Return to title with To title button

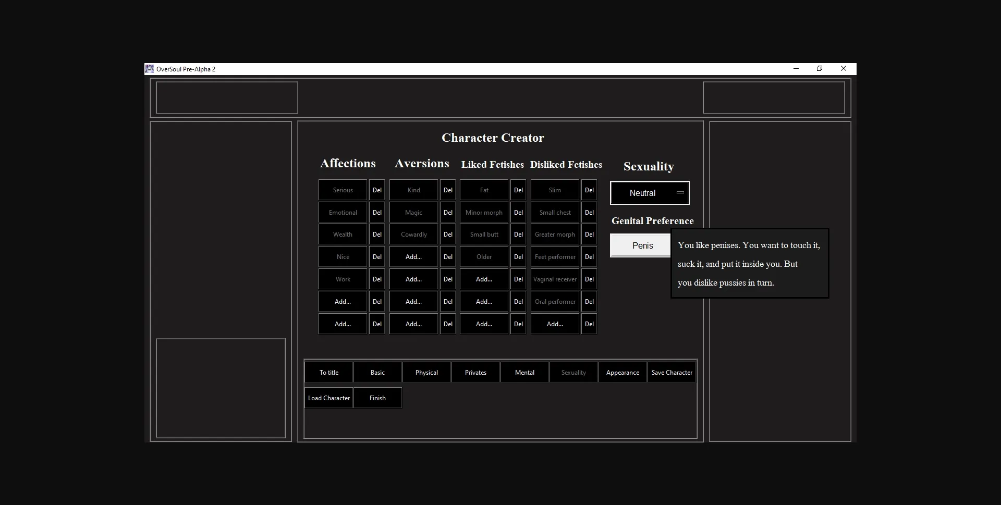[x=329, y=373]
